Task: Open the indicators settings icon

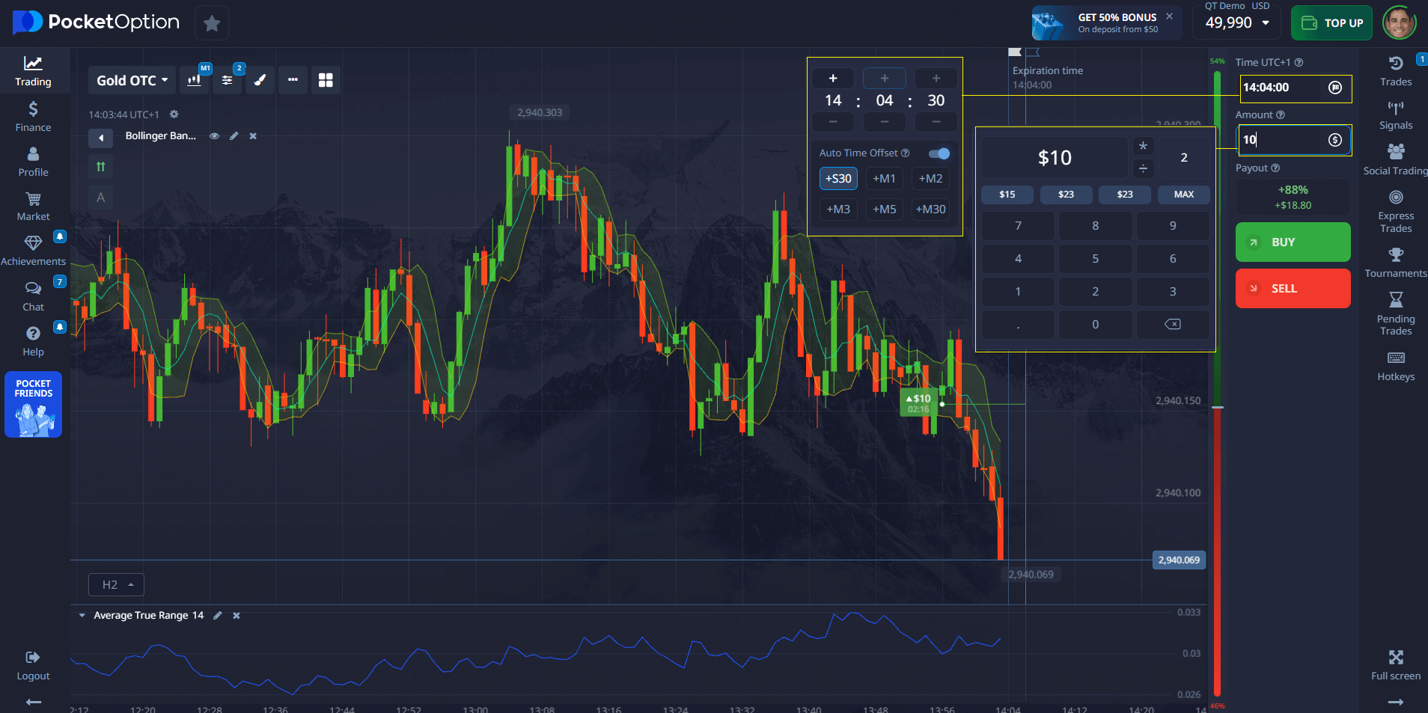Action: [x=227, y=80]
